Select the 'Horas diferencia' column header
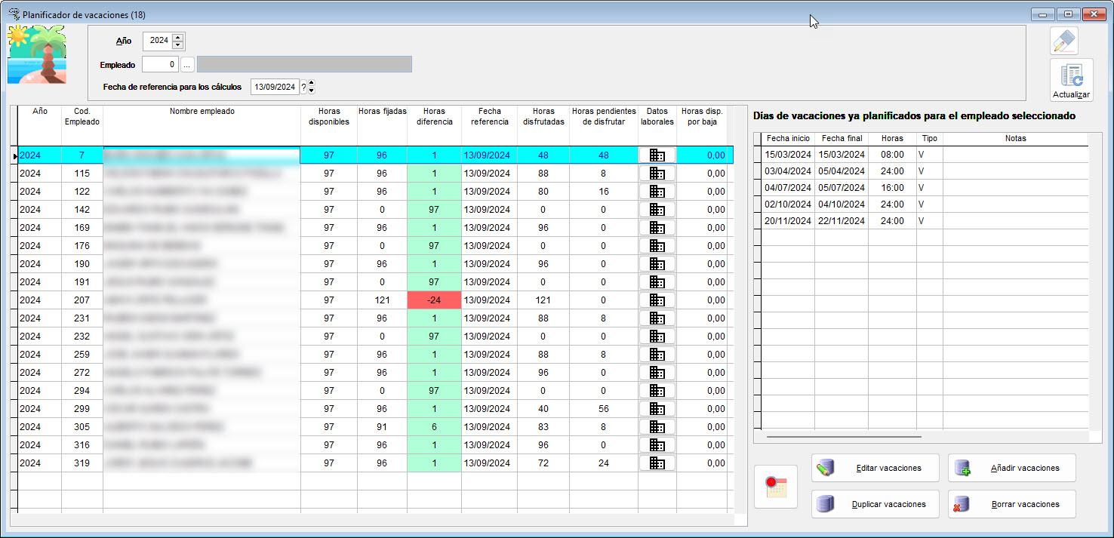The image size is (1114, 538). click(434, 116)
